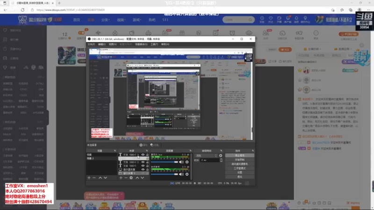Open 鱼吧 in Douyu navigation

152,20
